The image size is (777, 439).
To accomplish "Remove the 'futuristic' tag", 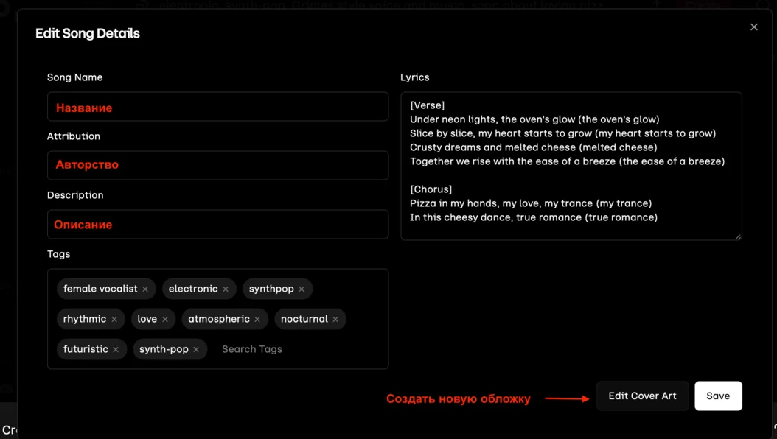I will pyautogui.click(x=116, y=350).
